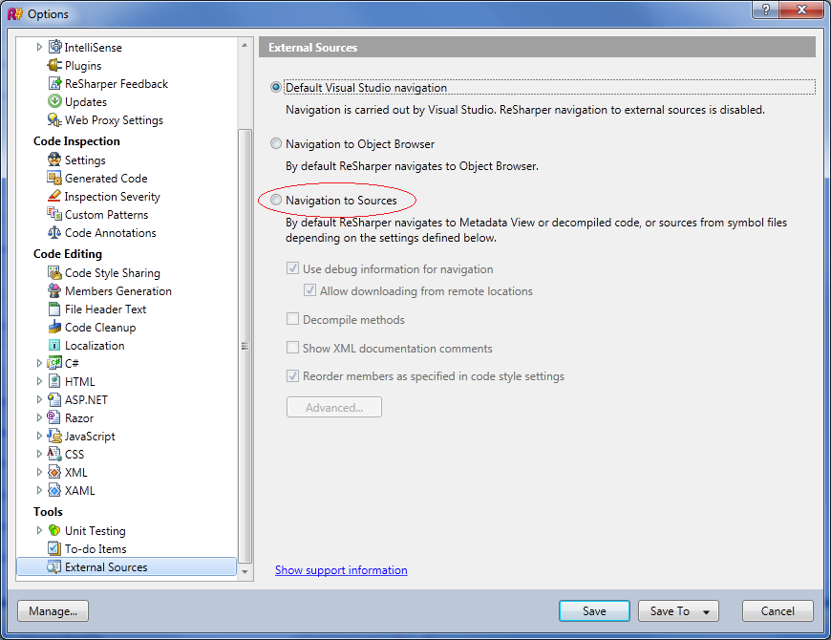Open the Localization settings page
The width and height of the screenshot is (831, 640).
[x=95, y=345]
